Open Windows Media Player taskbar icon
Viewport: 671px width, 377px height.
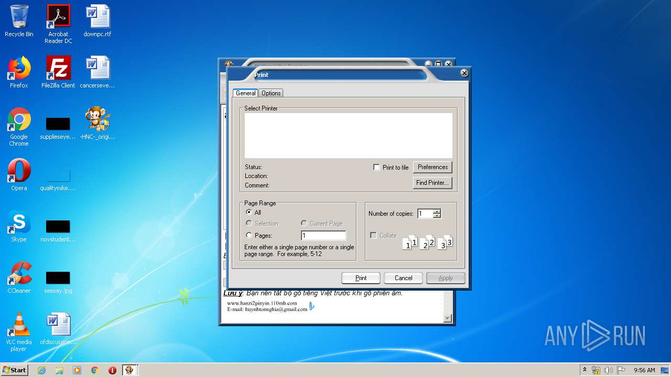(77, 370)
